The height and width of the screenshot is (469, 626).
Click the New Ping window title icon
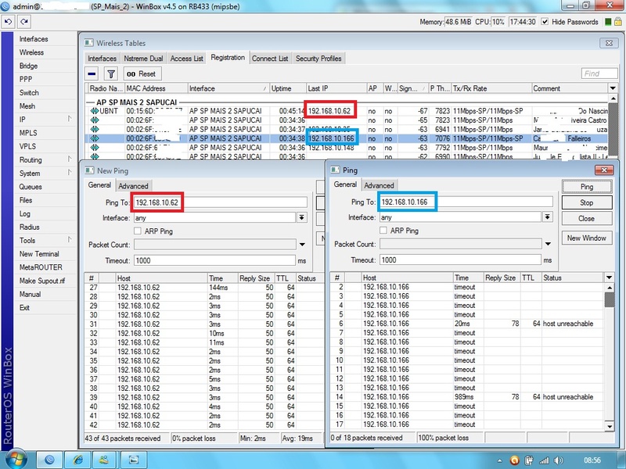[89, 170]
